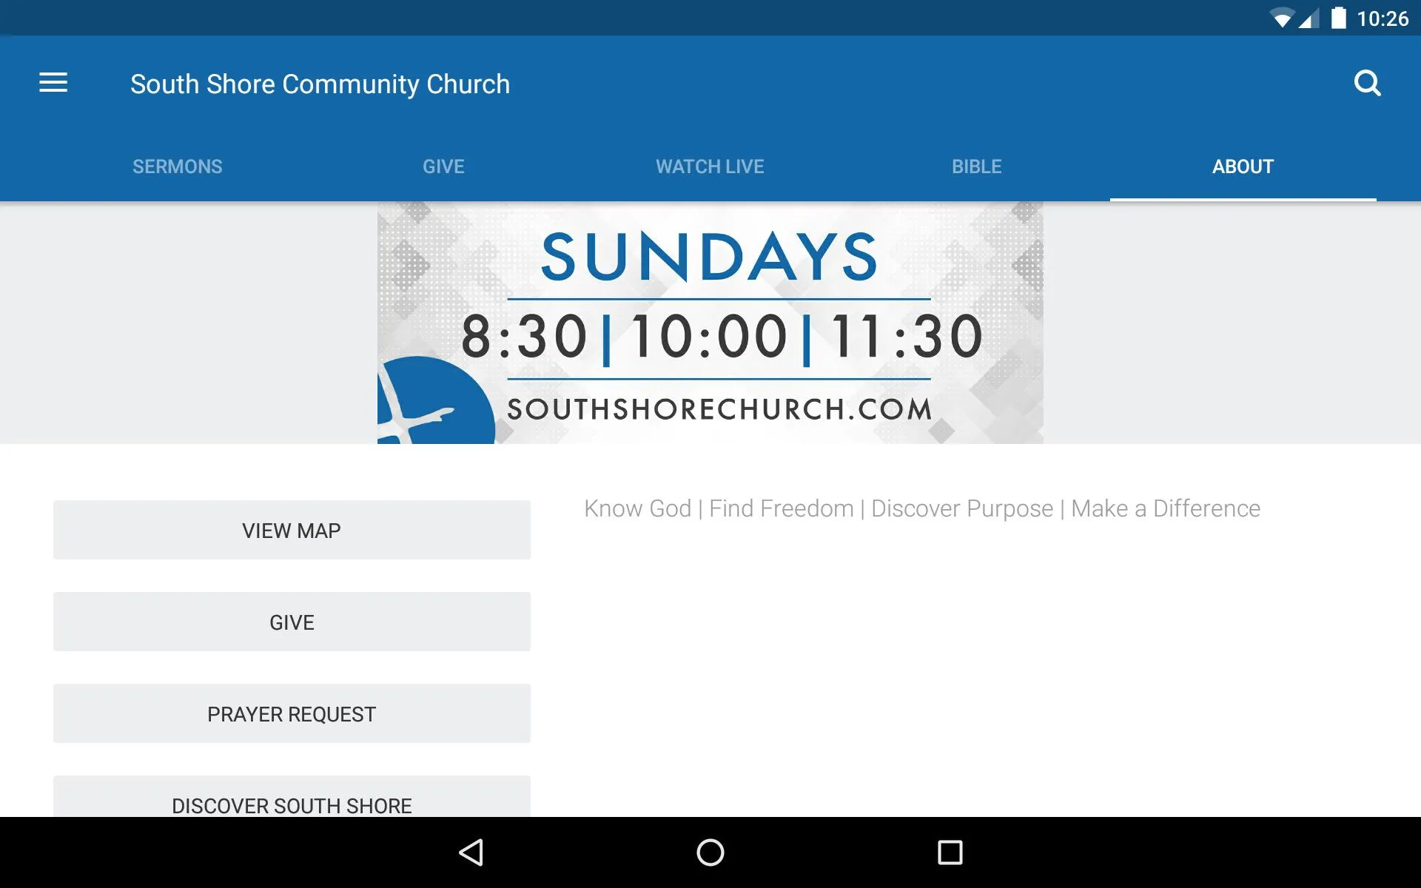The height and width of the screenshot is (888, 1421).
Task: Click WATCH LIVE icon
Action: pyautogui.click(x=710, y=166)
